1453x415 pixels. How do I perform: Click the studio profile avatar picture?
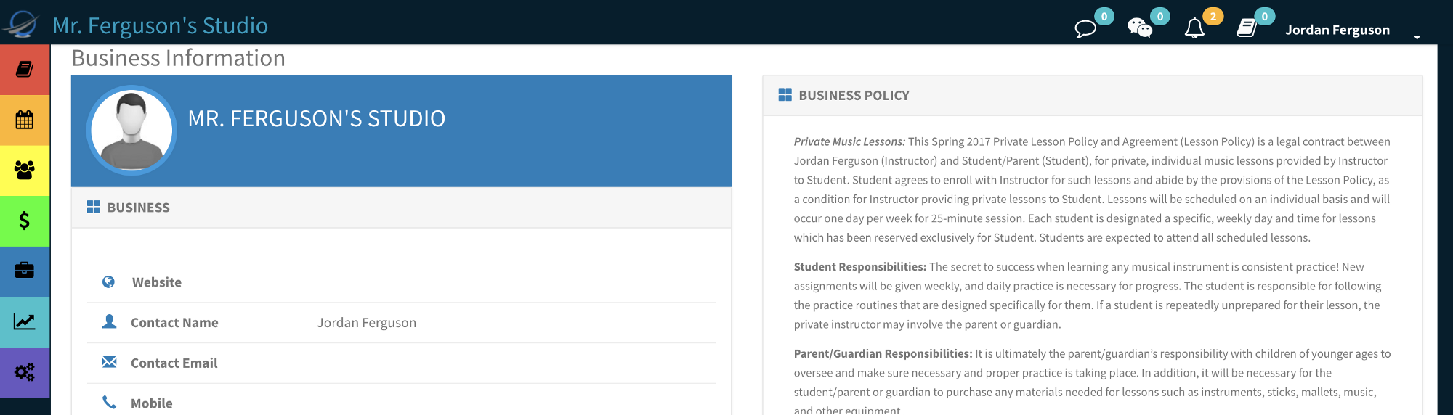[131, 131]
